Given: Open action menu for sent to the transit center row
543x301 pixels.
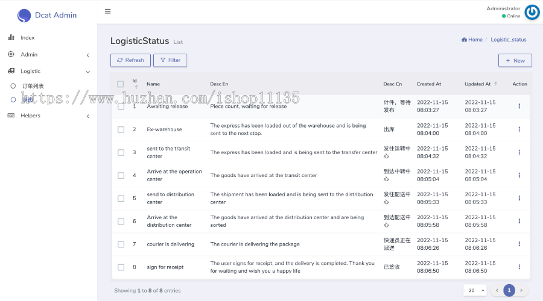Looking at the screenshot, I should coord(519,152).
